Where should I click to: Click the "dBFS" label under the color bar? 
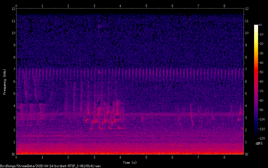[x=259, y=144]
